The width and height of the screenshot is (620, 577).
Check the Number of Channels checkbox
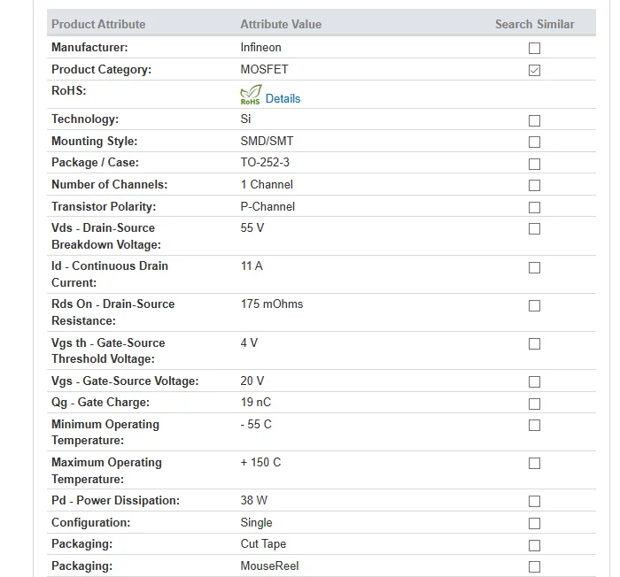point(534,185)
